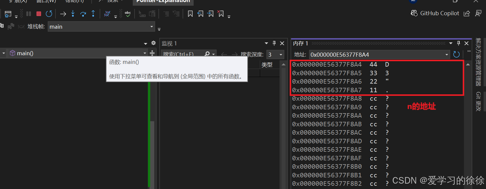Clear all bookmarks with the red-X icon
This screenshot has height=189, width=486.
coord(221,14)
